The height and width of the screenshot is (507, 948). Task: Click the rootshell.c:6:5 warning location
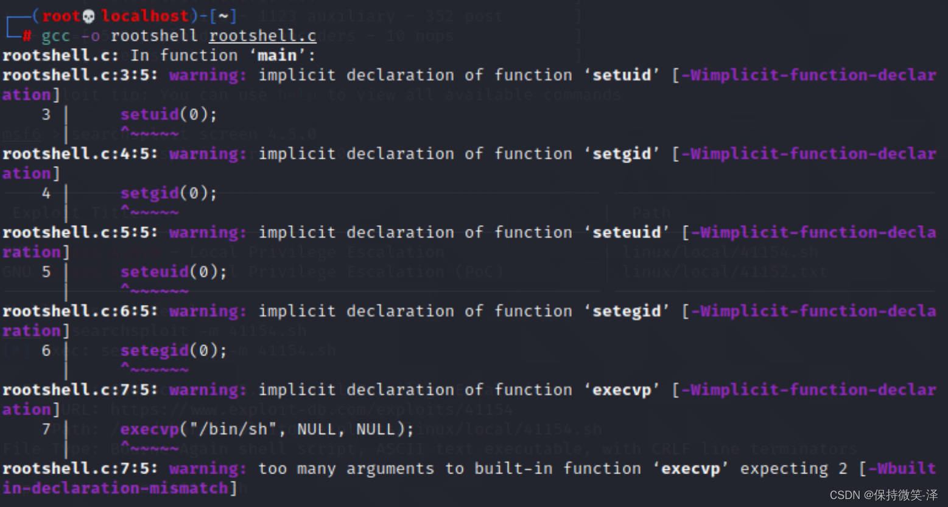pos(80,311)
